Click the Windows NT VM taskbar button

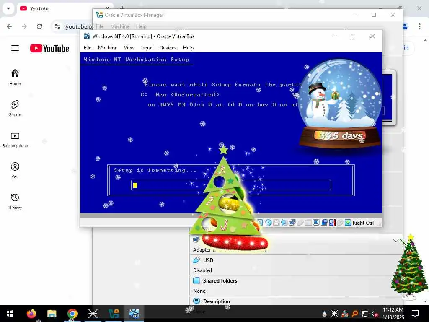click(134, 314)
